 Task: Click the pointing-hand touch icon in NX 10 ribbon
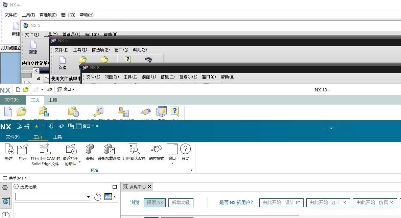145,112
